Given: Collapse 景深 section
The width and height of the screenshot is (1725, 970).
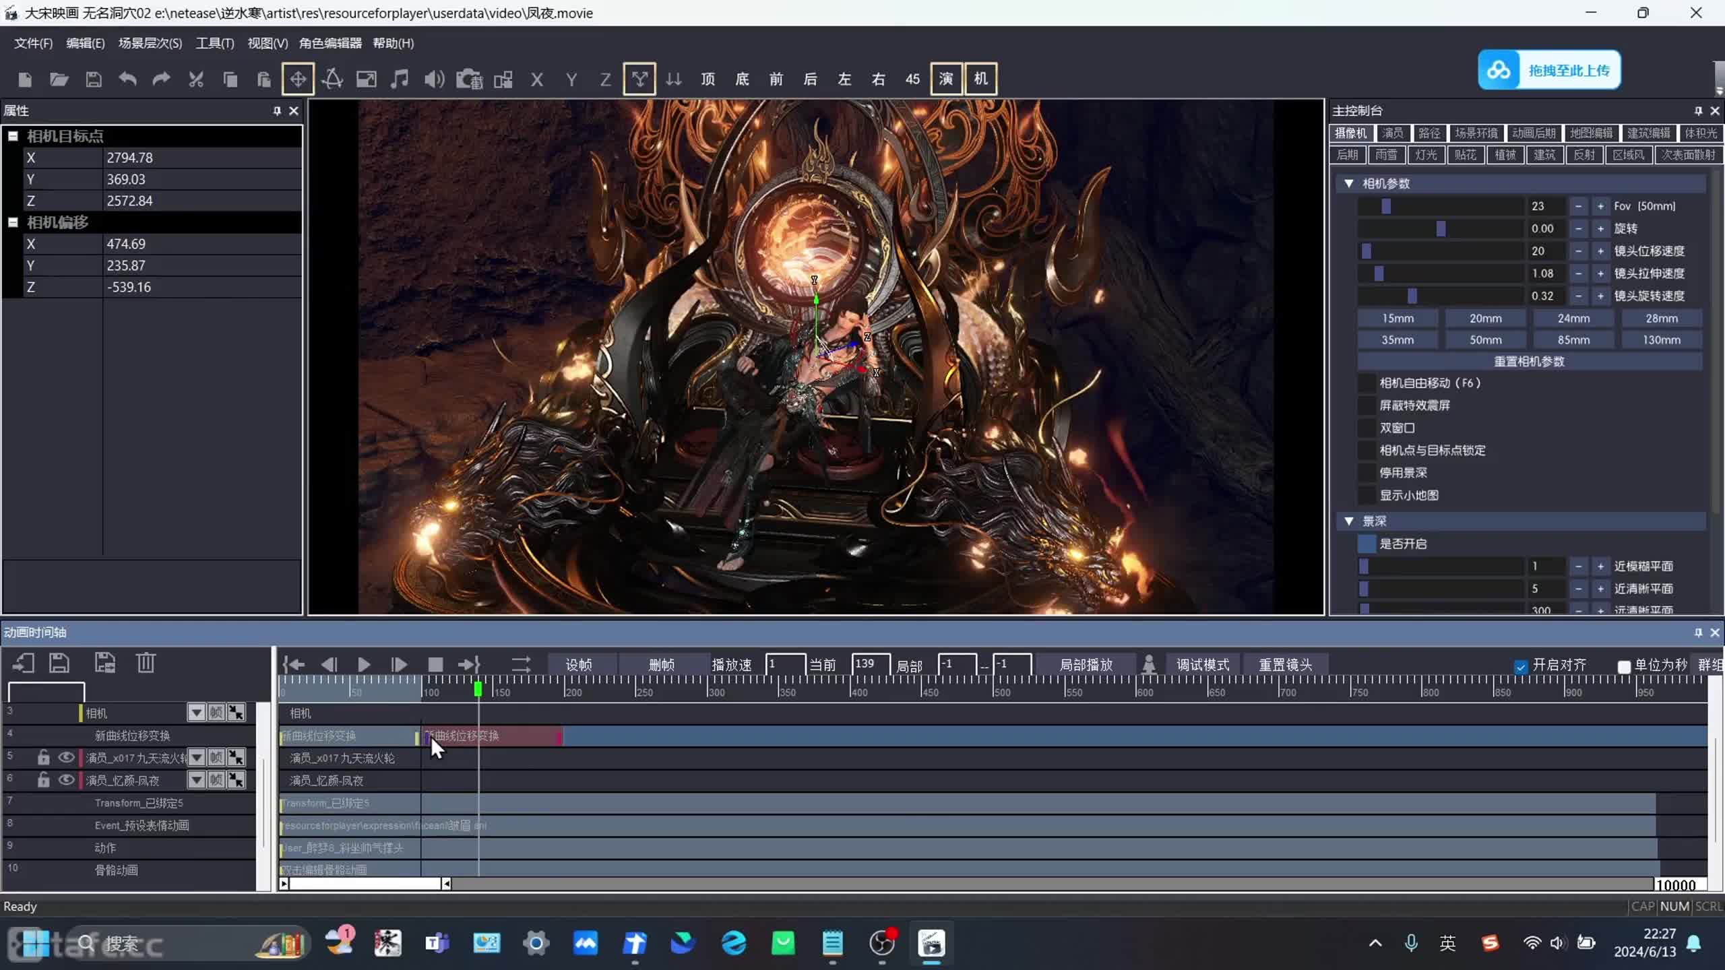Looking at the screenshot, I should (x=1349, y=521).
